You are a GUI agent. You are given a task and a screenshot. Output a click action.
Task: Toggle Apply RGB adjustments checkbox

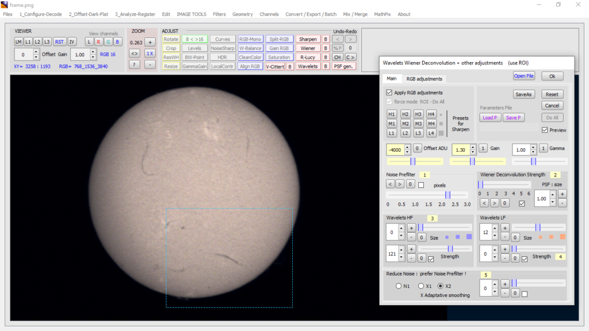[389, 93]
